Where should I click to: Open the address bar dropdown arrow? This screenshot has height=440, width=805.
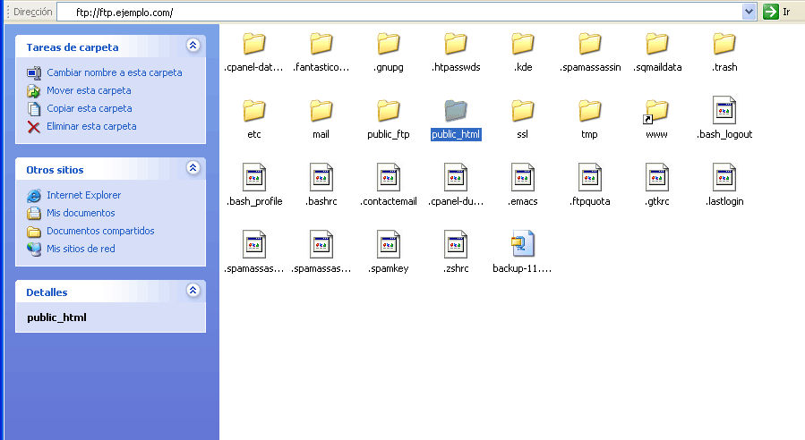[x=749, y=12]
